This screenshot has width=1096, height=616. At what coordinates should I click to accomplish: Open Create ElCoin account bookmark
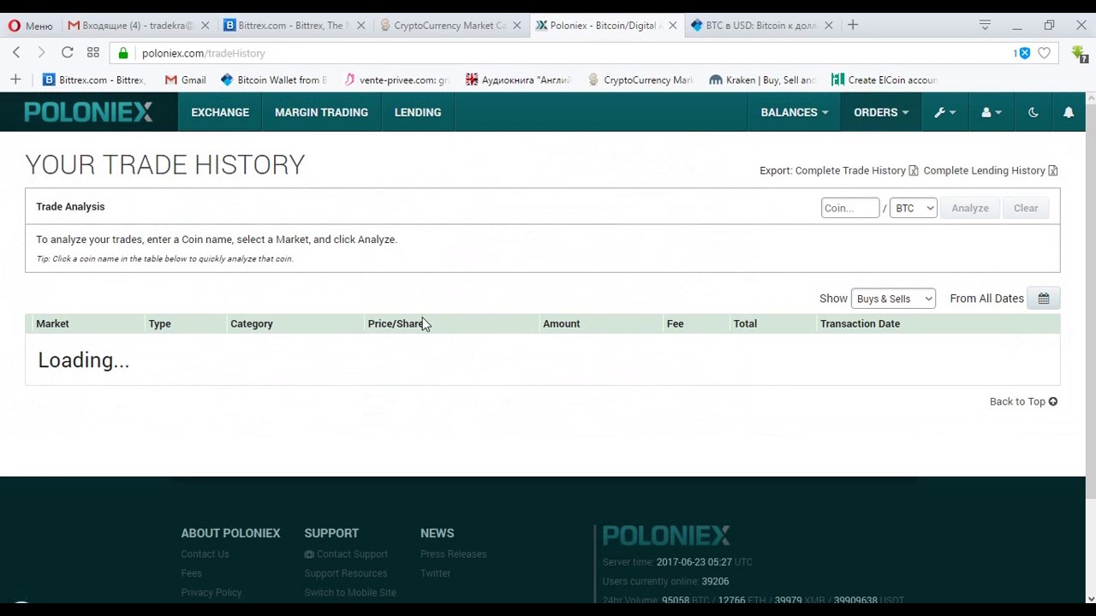885,80
